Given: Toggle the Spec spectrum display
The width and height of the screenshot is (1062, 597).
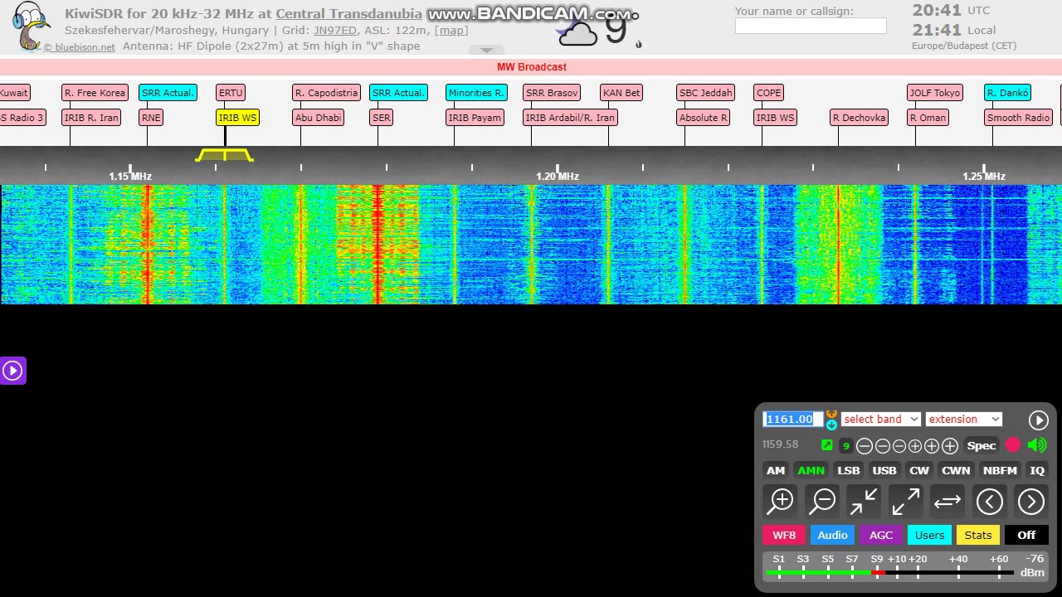Looking at the screenshot, I should pos(981,445).
